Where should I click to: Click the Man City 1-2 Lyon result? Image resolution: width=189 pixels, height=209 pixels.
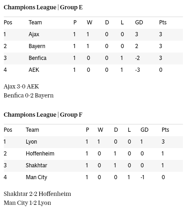coord(28,203)
